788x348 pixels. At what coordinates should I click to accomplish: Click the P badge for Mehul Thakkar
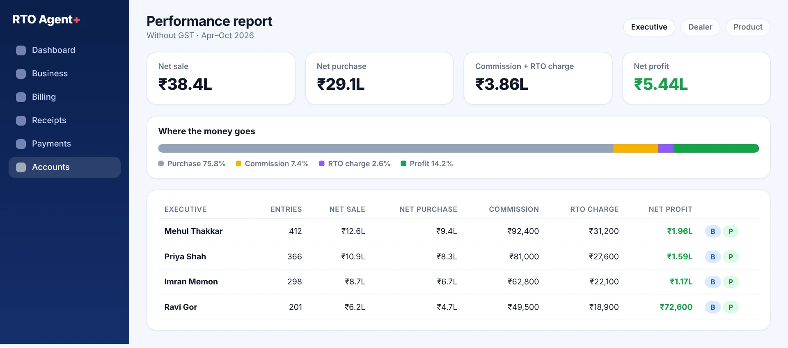tap(731, 231)
